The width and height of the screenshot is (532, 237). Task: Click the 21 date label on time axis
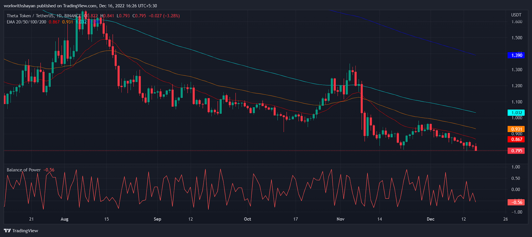pyautogui.click(x=31, y=219)
